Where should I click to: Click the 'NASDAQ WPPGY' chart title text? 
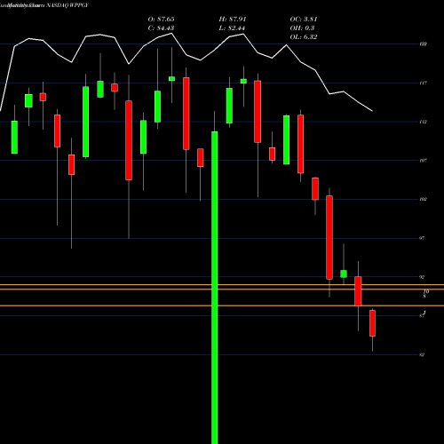(67, 5)
